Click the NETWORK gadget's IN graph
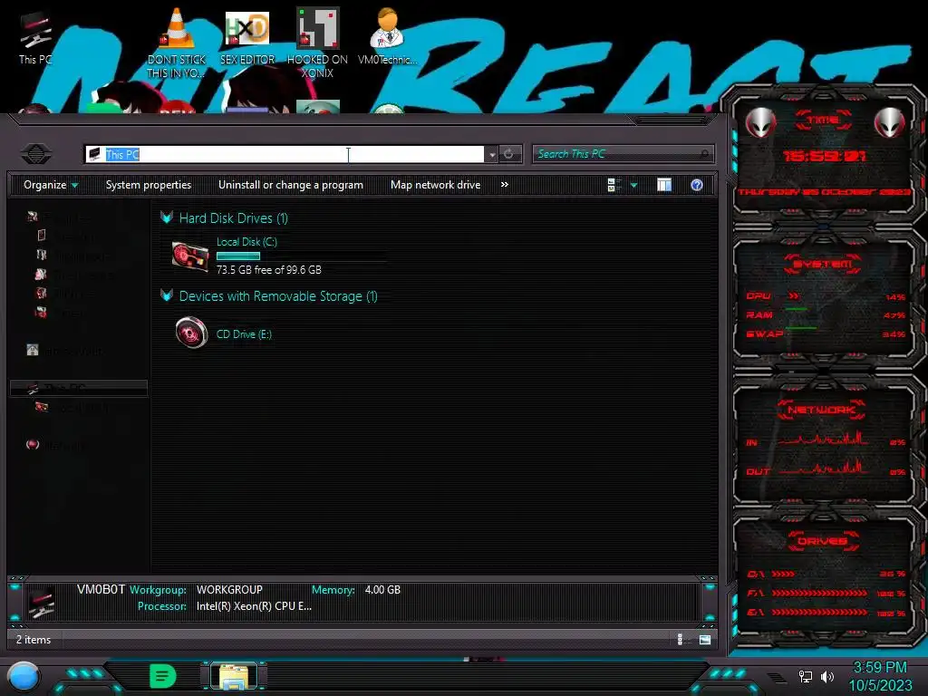The width and height of the screenshot is (928, 696). (824, 440)
